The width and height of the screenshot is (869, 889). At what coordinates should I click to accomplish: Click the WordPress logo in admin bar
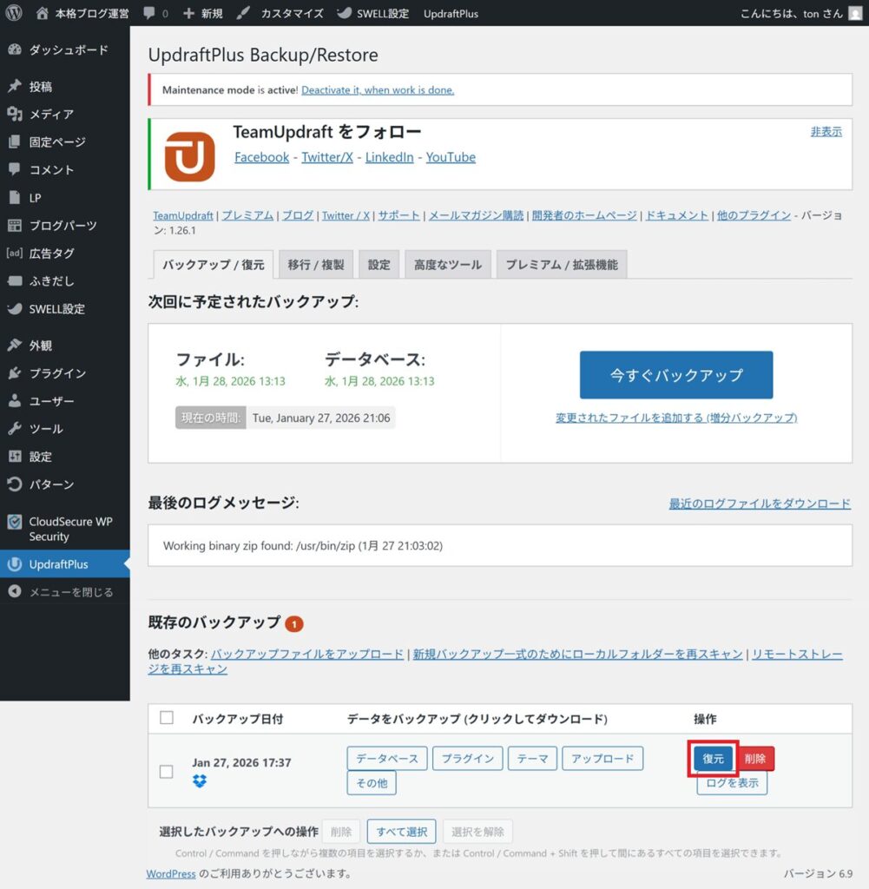pos(14,13)
